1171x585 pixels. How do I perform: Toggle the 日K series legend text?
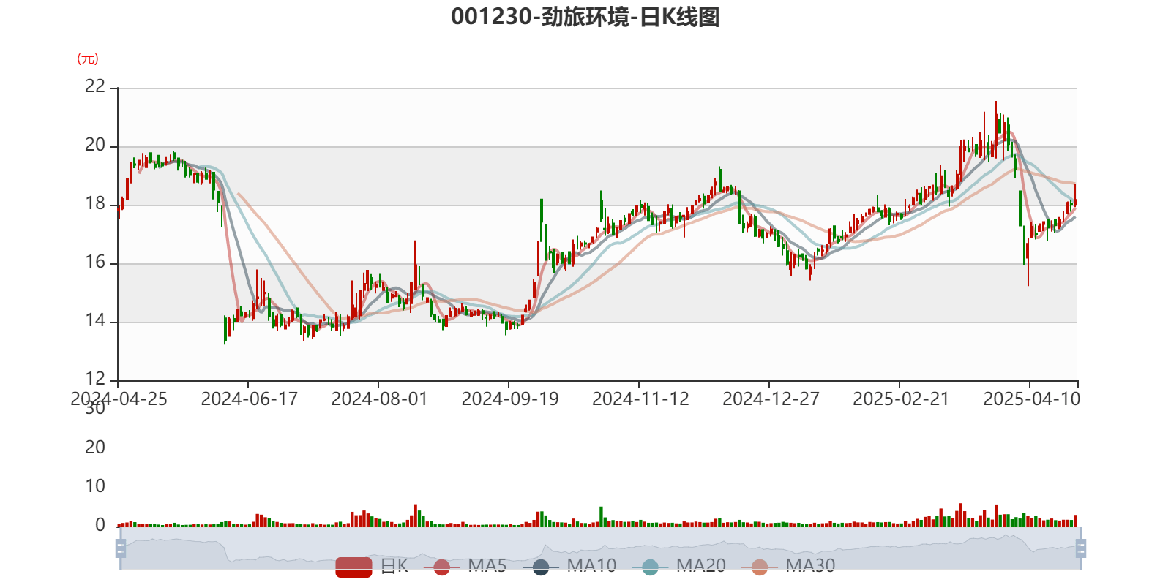pos(394,566)
